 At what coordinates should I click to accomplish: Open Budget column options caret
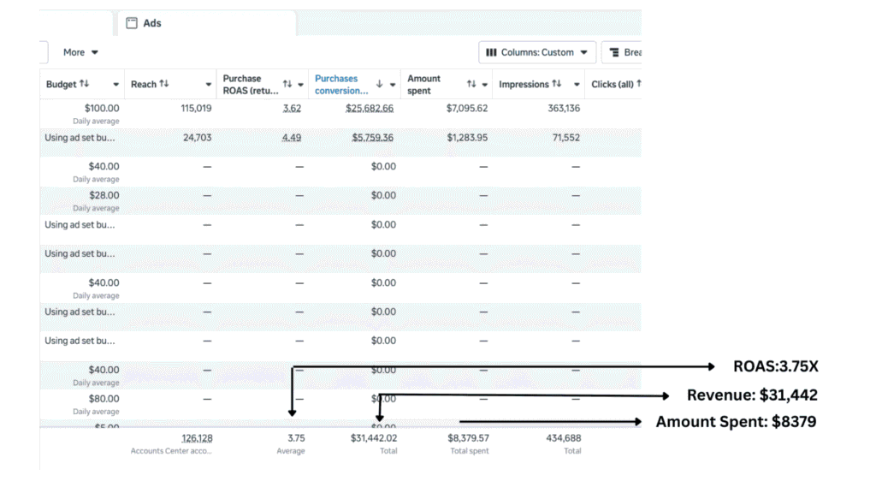(115, 85)
